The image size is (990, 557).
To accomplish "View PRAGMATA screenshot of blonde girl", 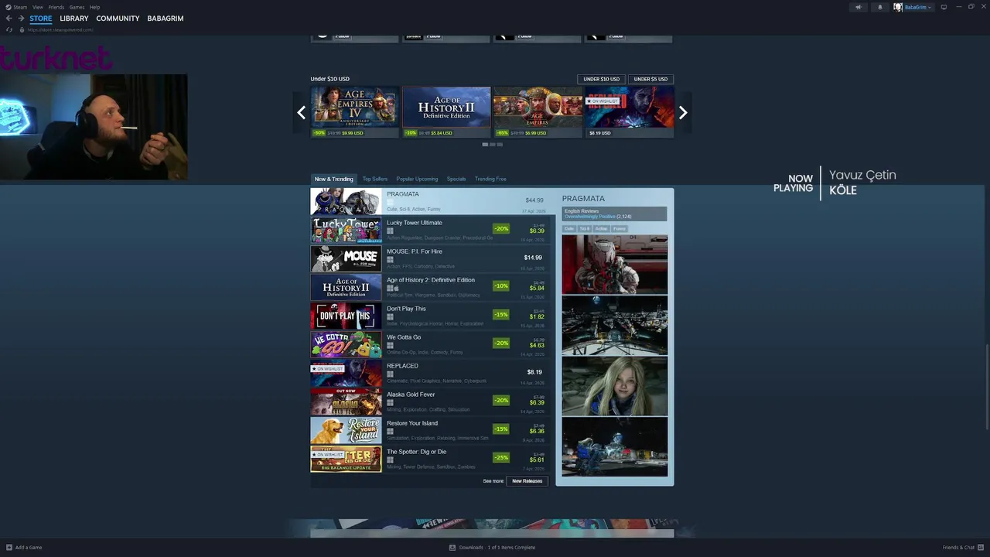I will pyautogui.click(x=614, y=386).
